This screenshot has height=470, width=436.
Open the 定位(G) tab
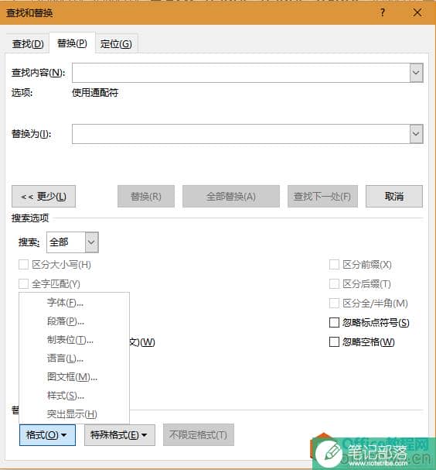[x=116, y=44]
